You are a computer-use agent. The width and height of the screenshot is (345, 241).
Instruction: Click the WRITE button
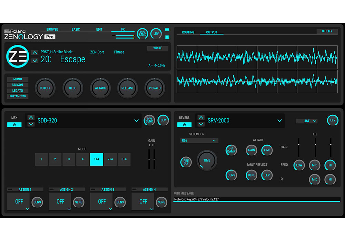(158, 48)
